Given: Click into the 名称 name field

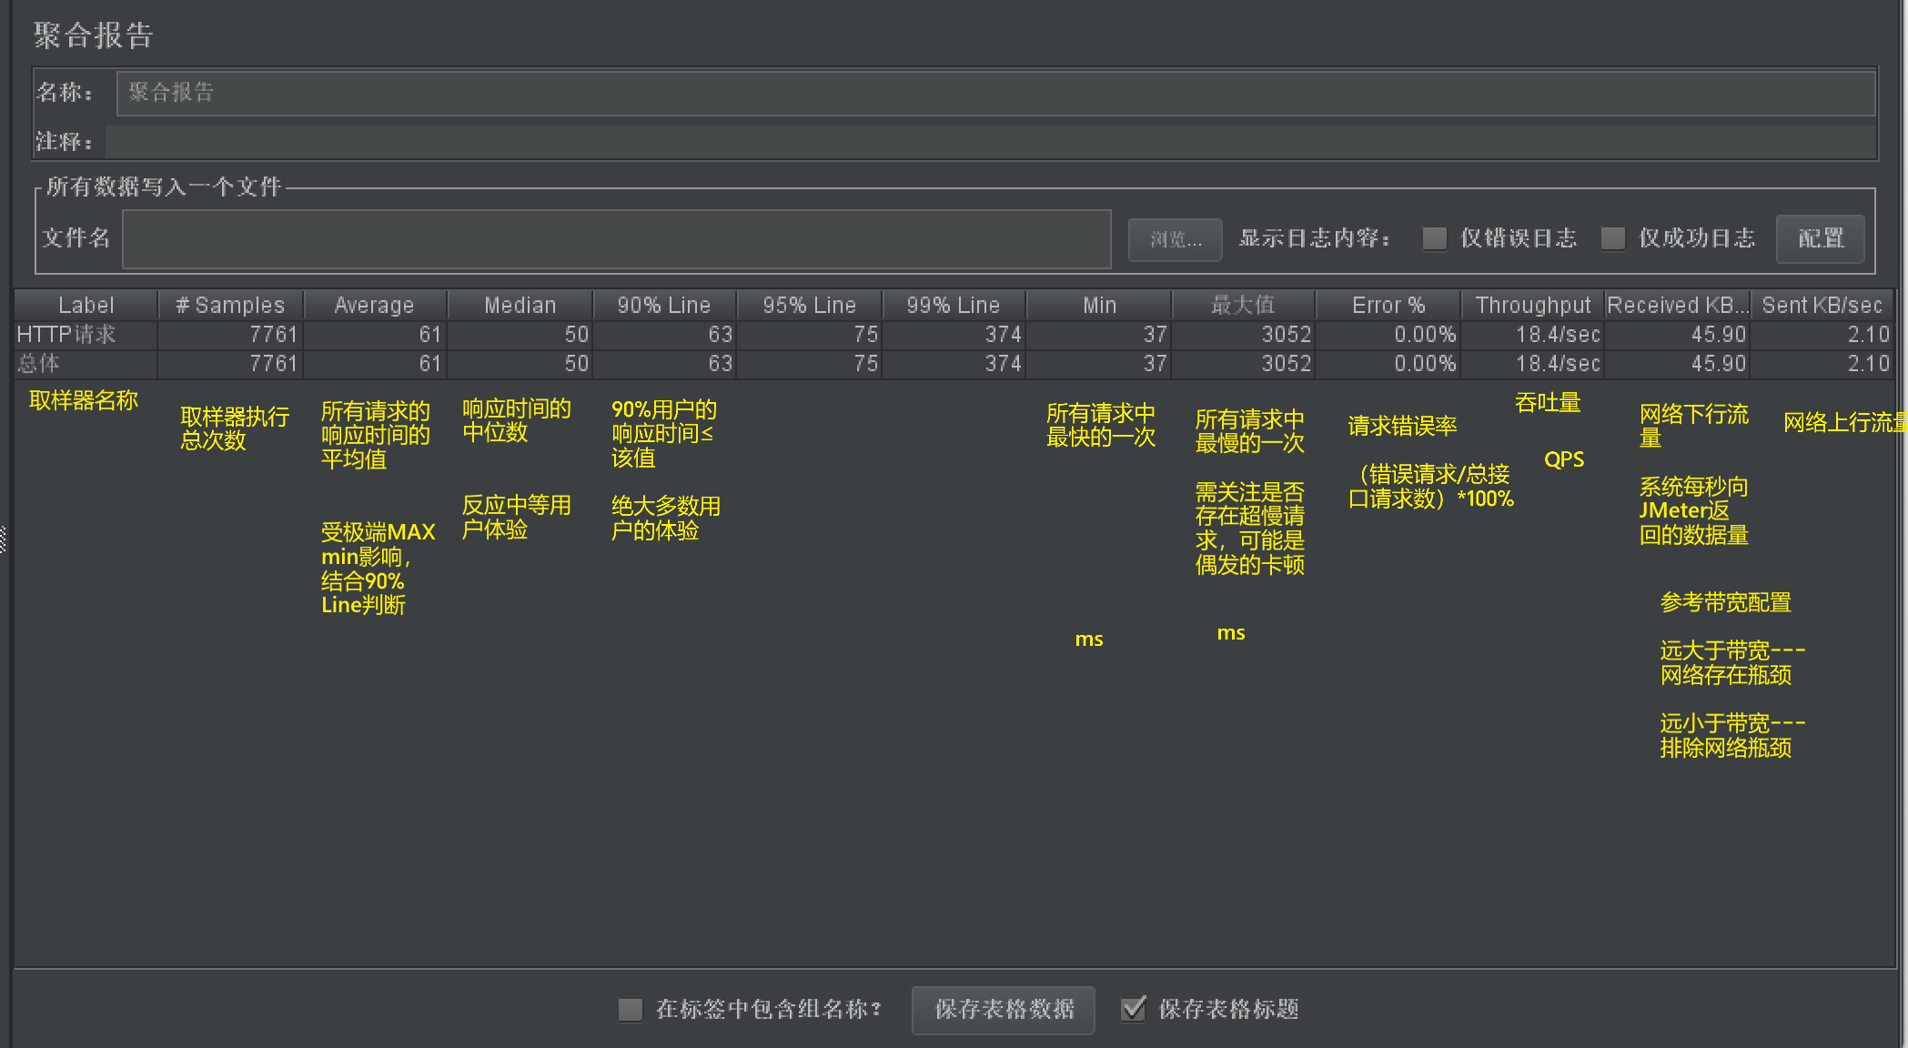Looking at the screenshot, I should (x=994, y=93).
